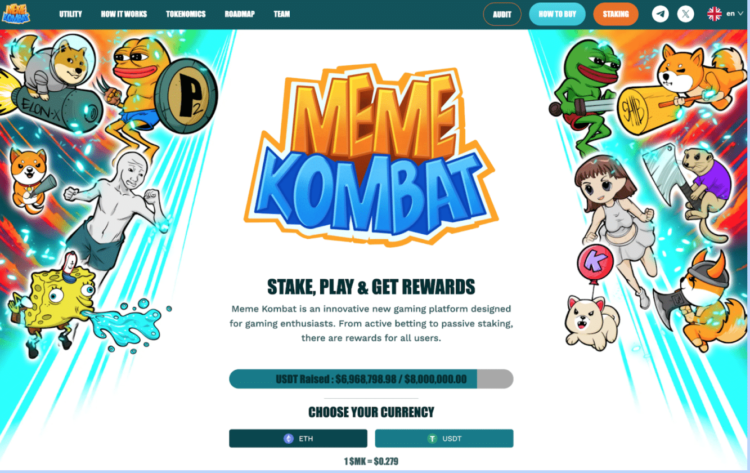Navigate to the Roadmap section
This screenshot has width=750, height=473.
point(240,14)
